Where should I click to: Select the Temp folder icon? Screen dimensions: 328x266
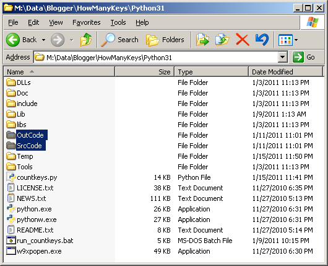(x=11, y=156)
